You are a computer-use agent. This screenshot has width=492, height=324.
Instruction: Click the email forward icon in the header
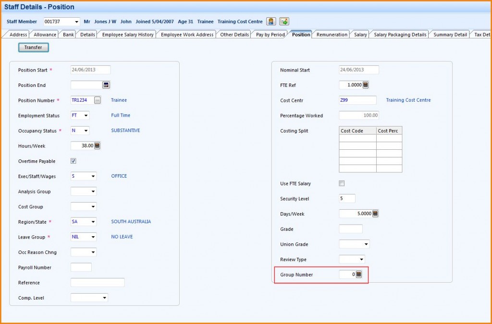click(284, 21)
